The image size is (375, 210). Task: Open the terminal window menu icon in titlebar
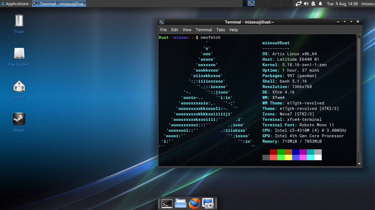click(x=162, y=22)
